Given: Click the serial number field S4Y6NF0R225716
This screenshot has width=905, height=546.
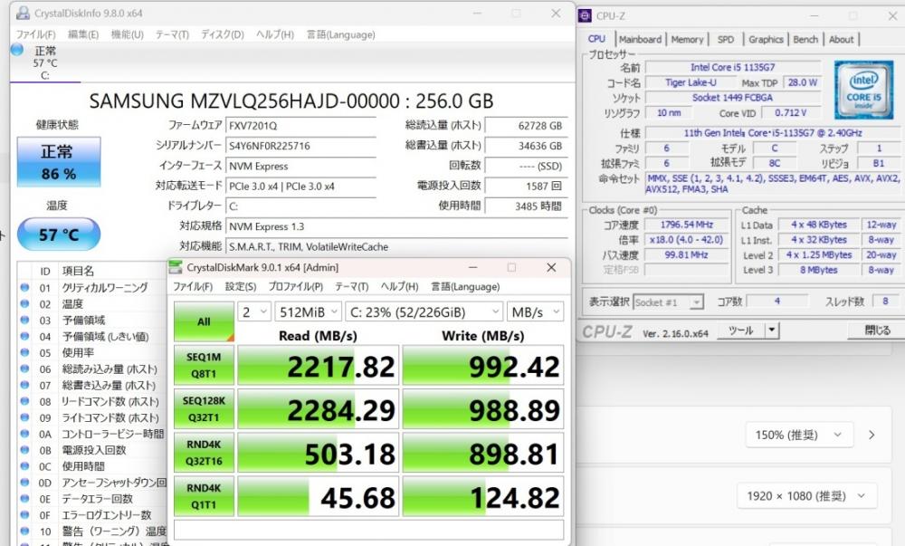Looking at the screenshot, I should coord(301,146).
